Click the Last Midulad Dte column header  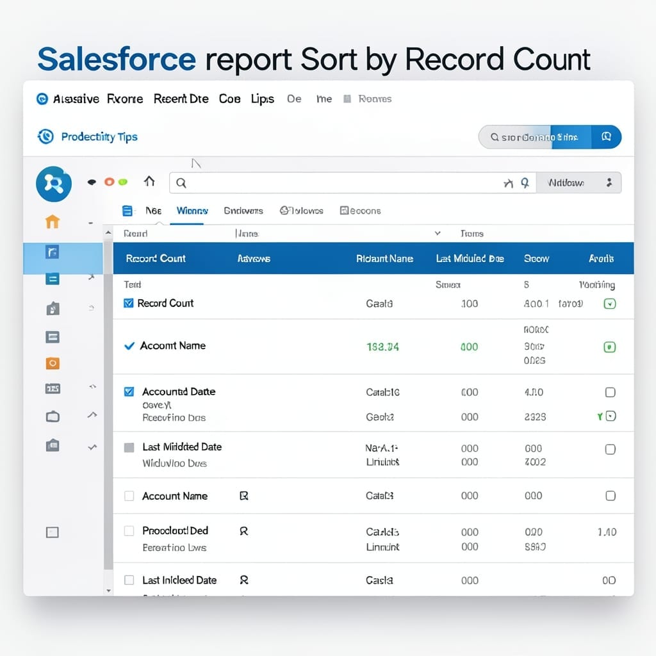click(470, 259)
